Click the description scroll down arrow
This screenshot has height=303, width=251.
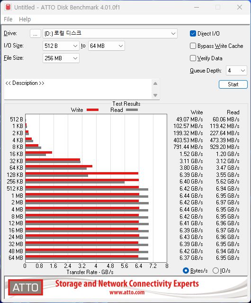[x=155, y=95]
